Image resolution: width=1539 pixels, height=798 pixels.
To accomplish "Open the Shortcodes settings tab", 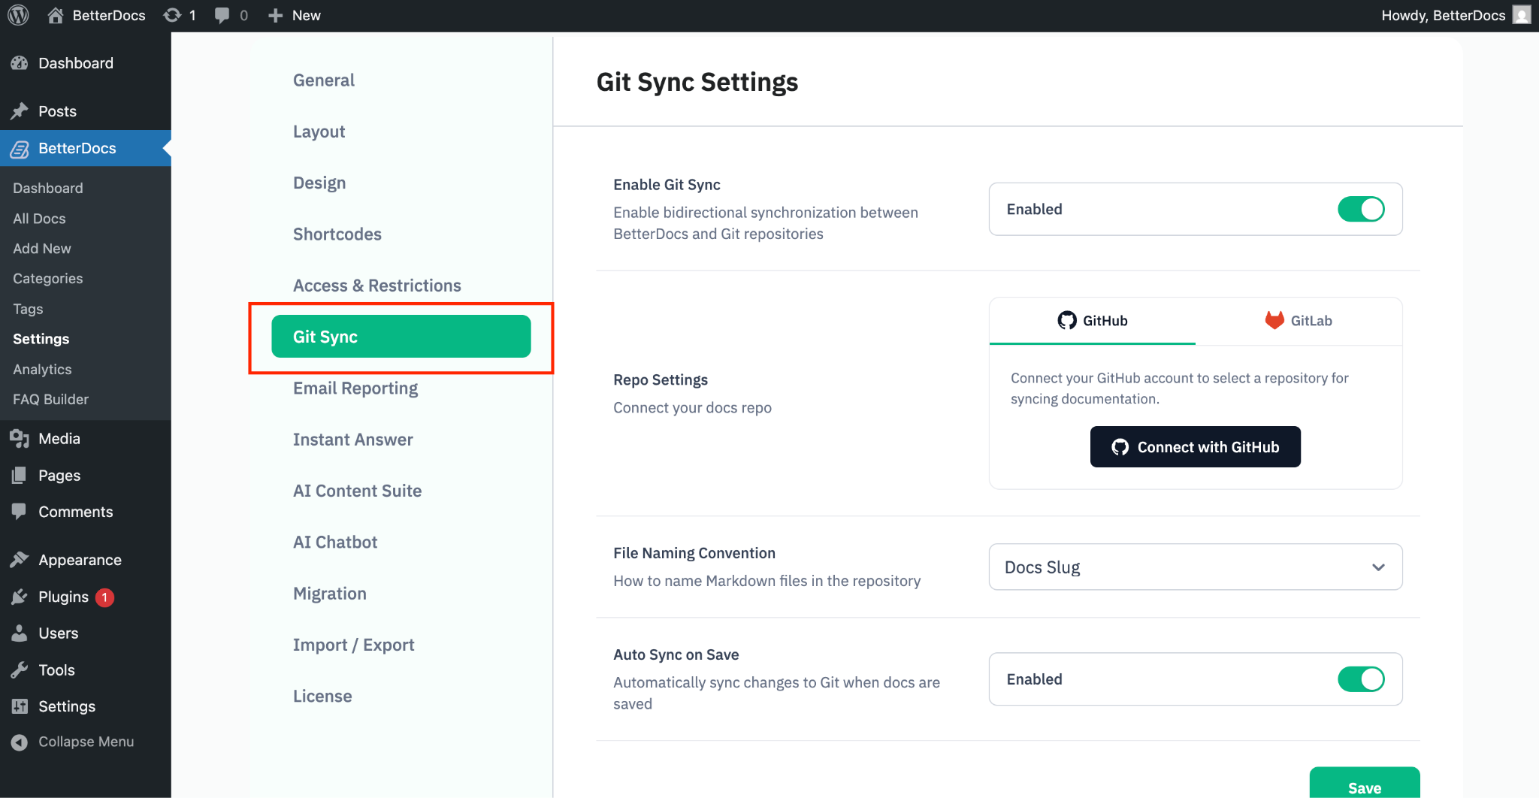I will 337,234.
